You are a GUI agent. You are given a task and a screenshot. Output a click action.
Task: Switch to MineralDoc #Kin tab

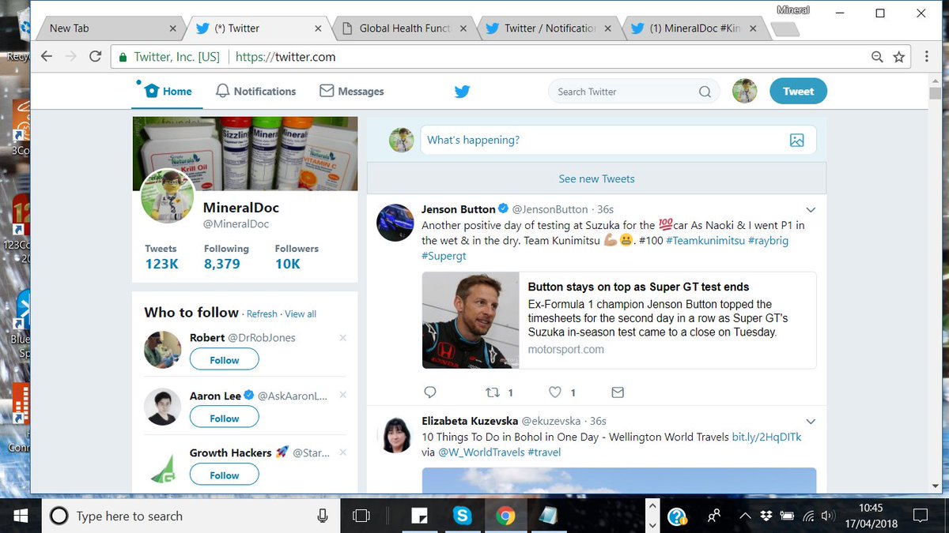point(696,28)
